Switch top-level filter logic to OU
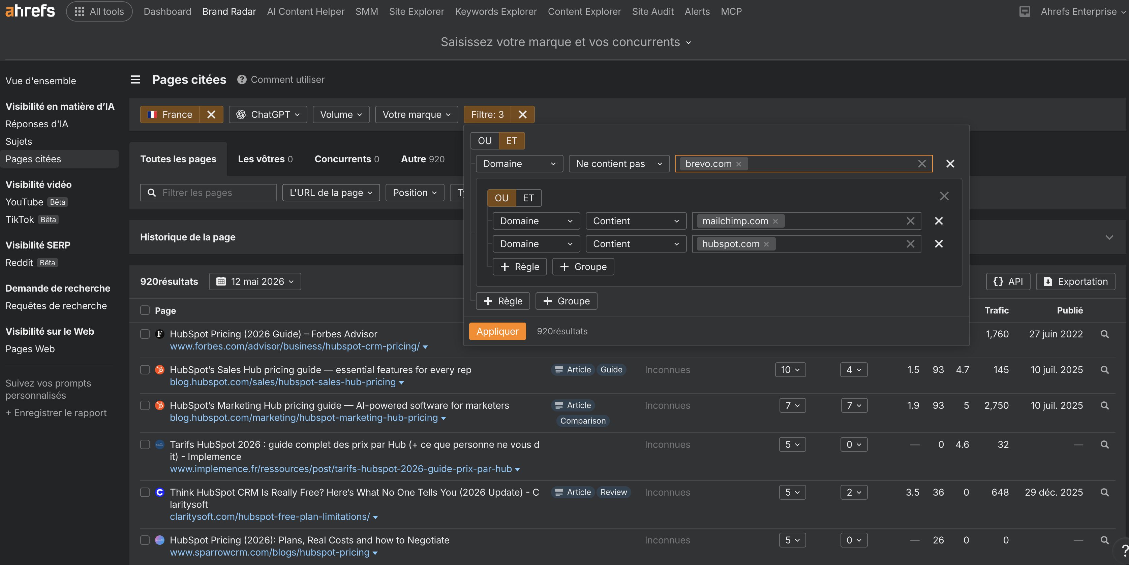The width and height of the screenshot is (1129, 565). [x=485, y=141]
